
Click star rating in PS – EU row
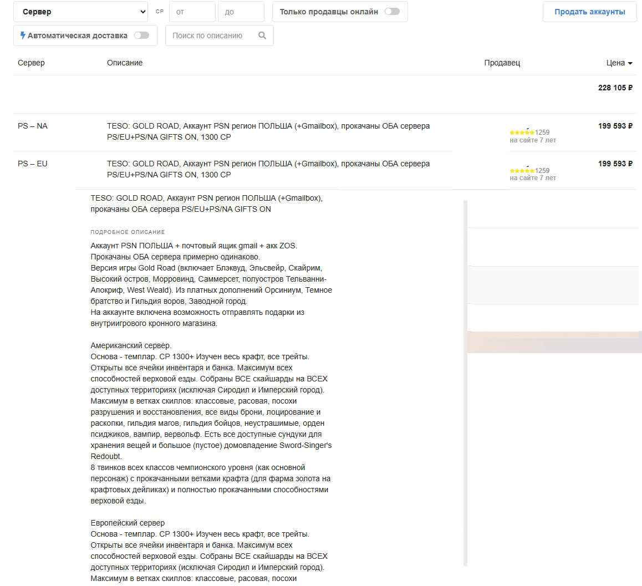point(522,170)
